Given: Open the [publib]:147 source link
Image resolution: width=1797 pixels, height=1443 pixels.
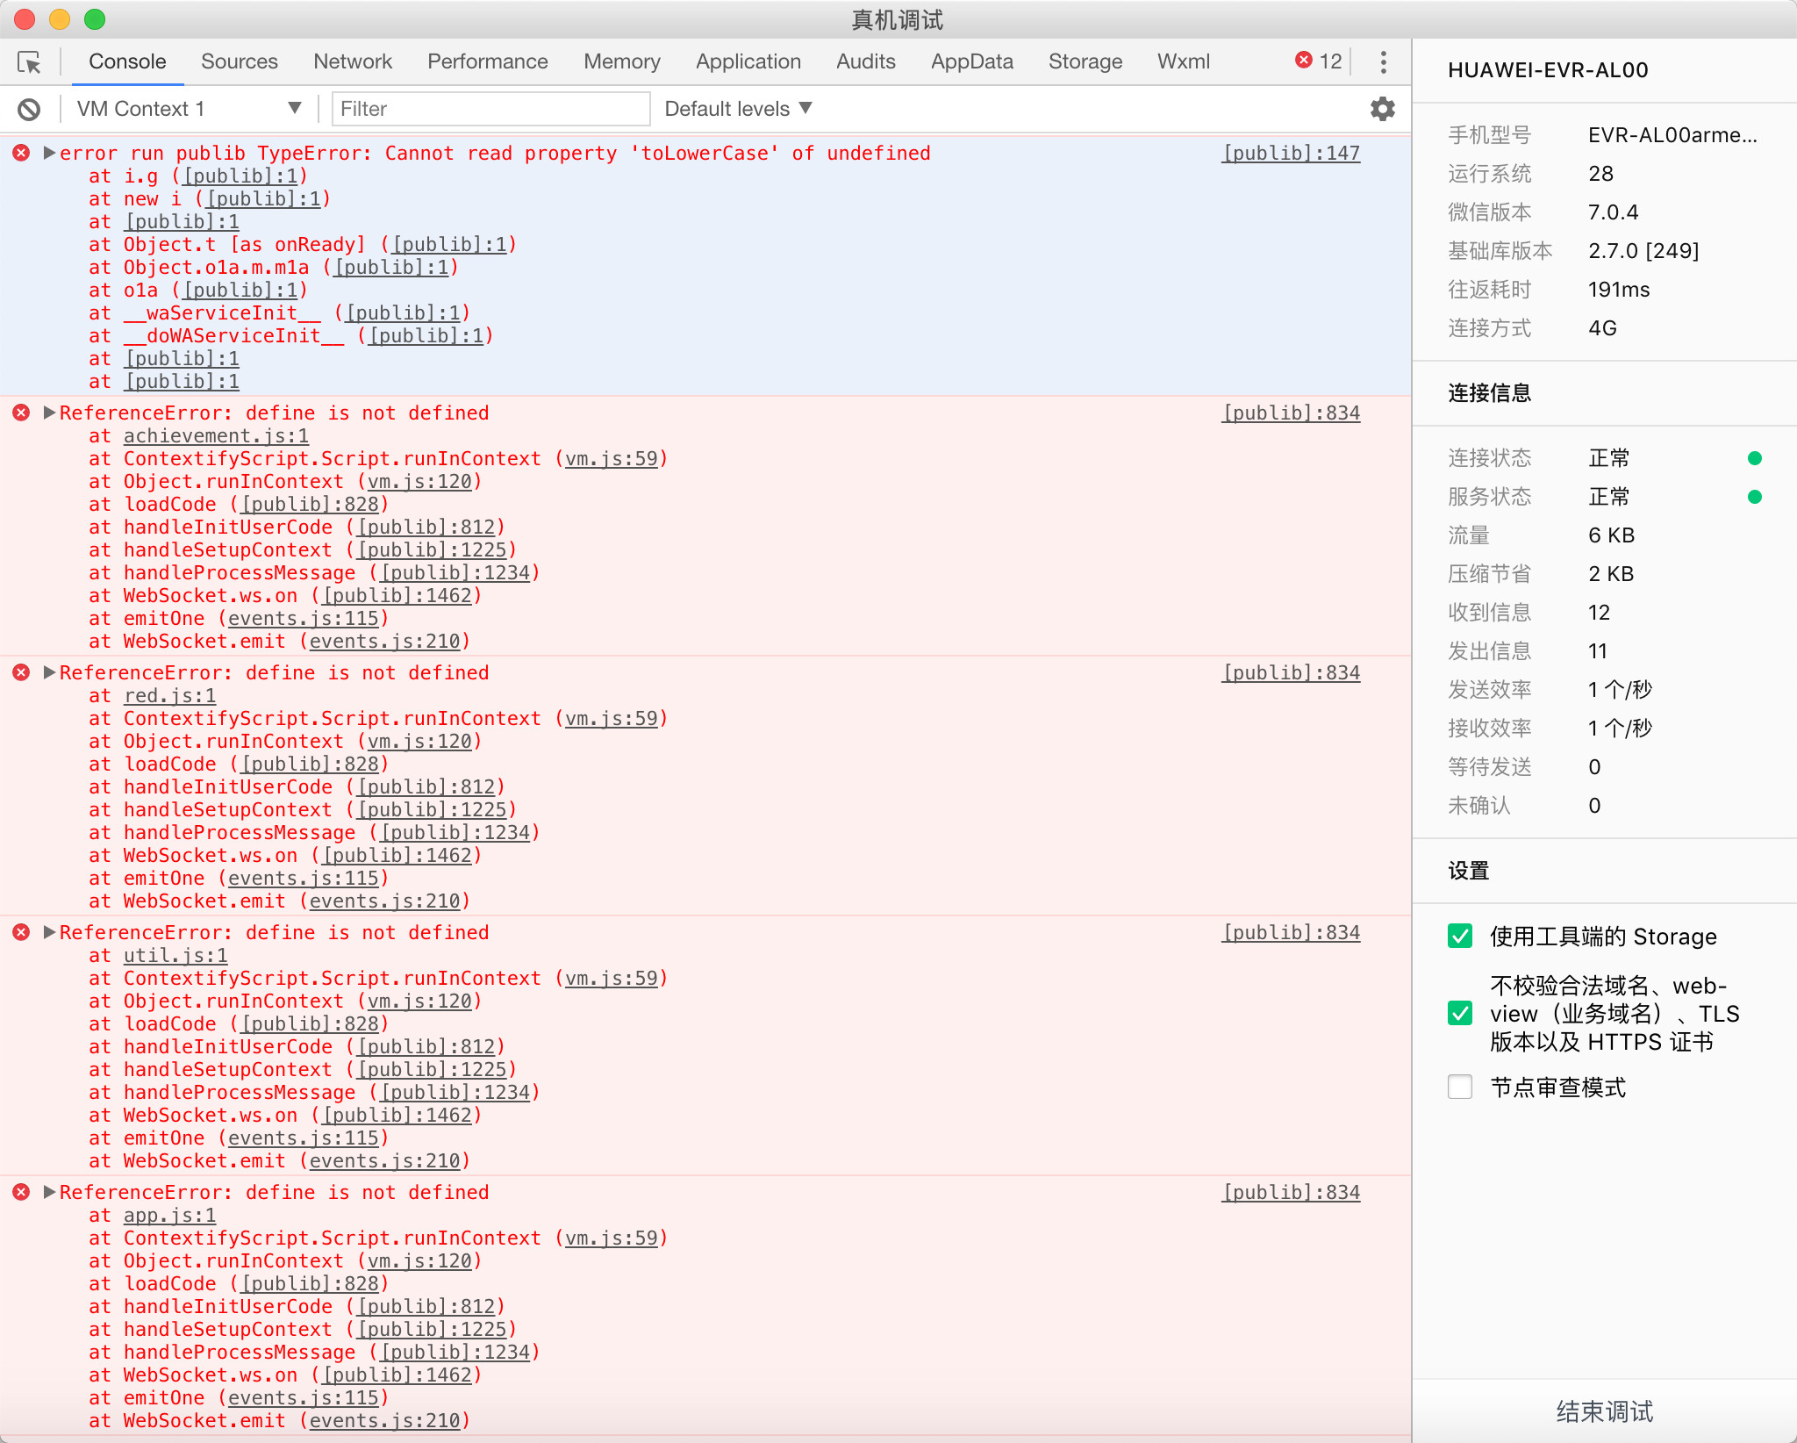Looking at the screenshot, I should (1291, 153).
